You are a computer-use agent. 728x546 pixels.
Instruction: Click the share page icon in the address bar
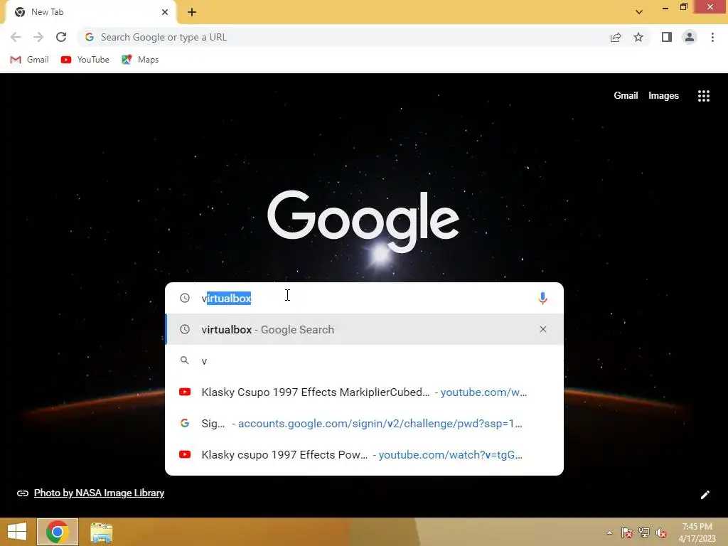point(616,37)
